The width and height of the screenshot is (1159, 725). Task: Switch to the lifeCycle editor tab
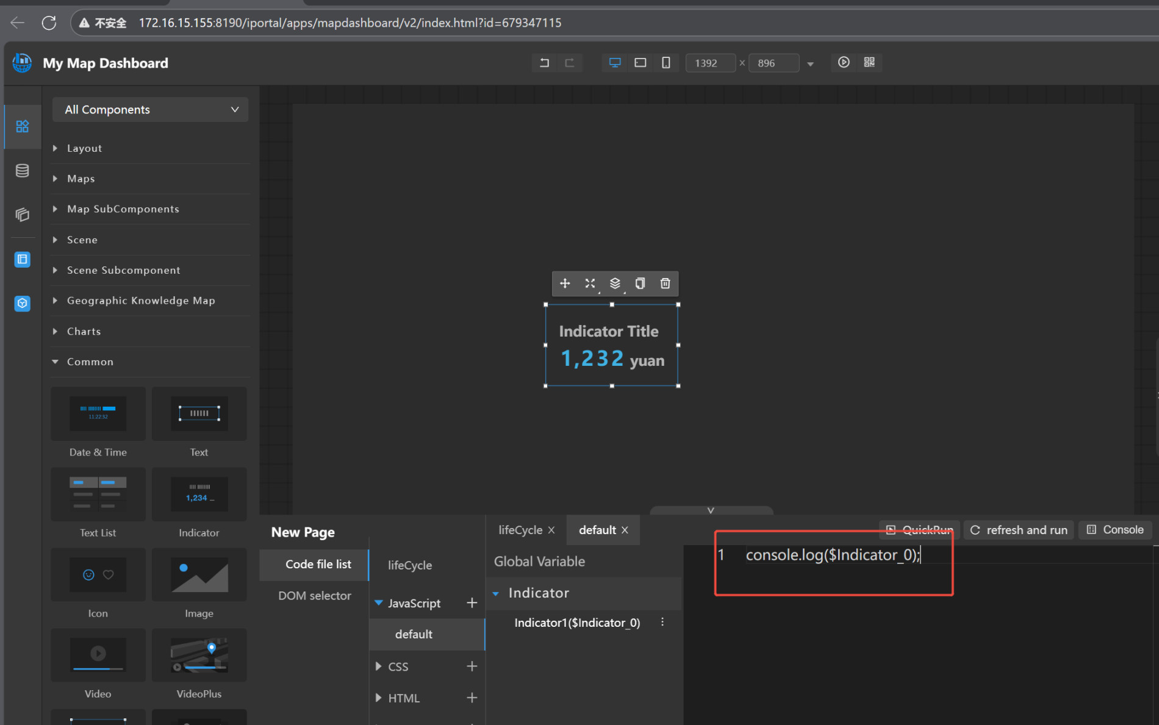tap(520, 530)
